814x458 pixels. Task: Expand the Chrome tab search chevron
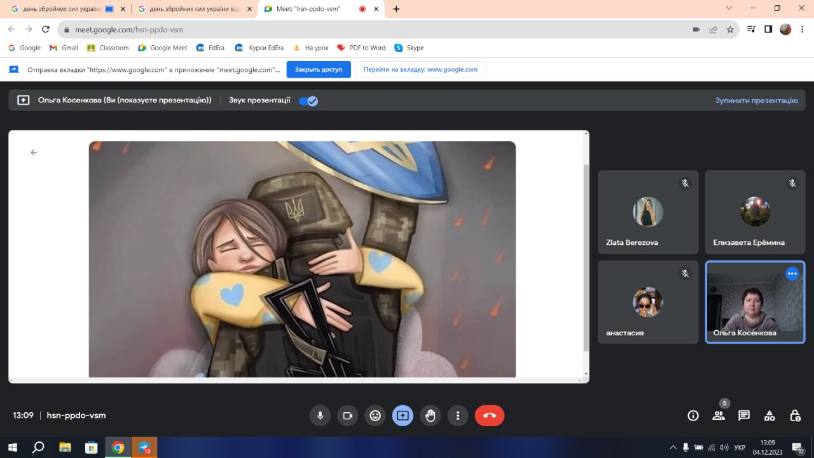pyautogui.click(x=729, y=8)
